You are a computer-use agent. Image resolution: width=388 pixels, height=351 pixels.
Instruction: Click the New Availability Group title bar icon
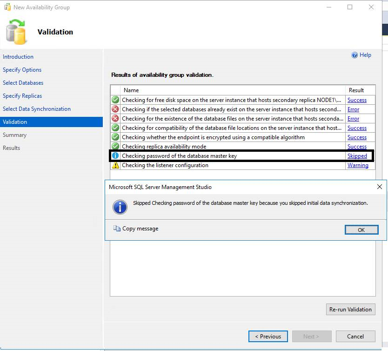tap(7, 7)
